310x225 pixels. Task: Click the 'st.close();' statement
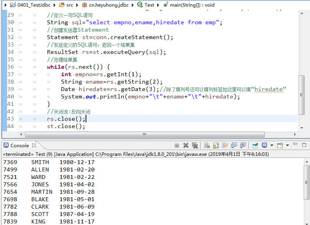[x=66, y=126]
